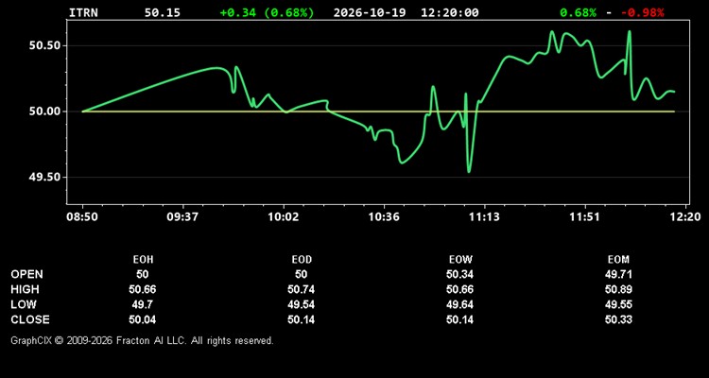Select the EOD high value 50.74
Viewport: 709px width, 378px height.
click(302, 289)
